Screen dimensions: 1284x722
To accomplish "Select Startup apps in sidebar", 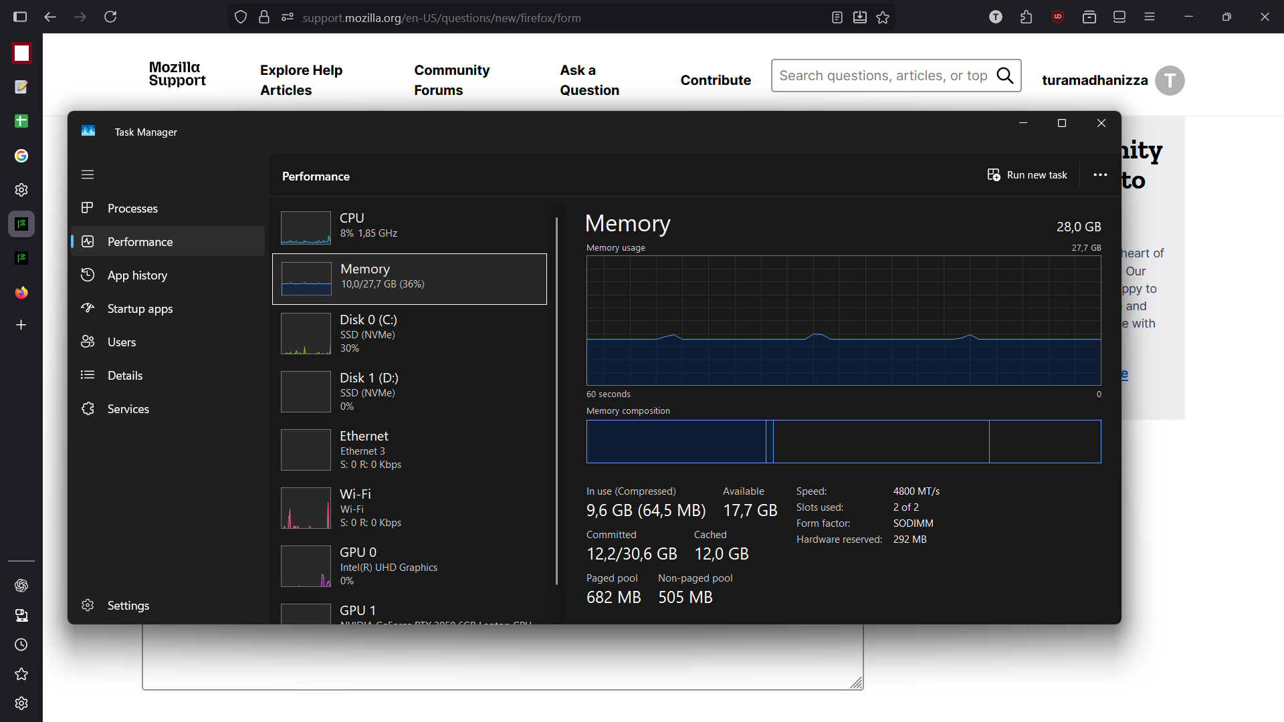I will [x=140, y=308].
